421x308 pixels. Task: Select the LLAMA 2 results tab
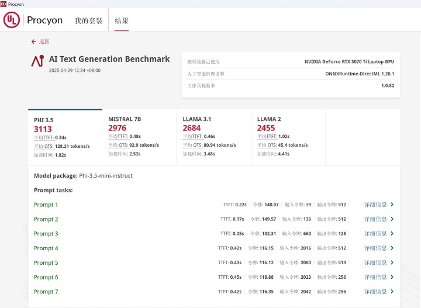pos(288,137)
